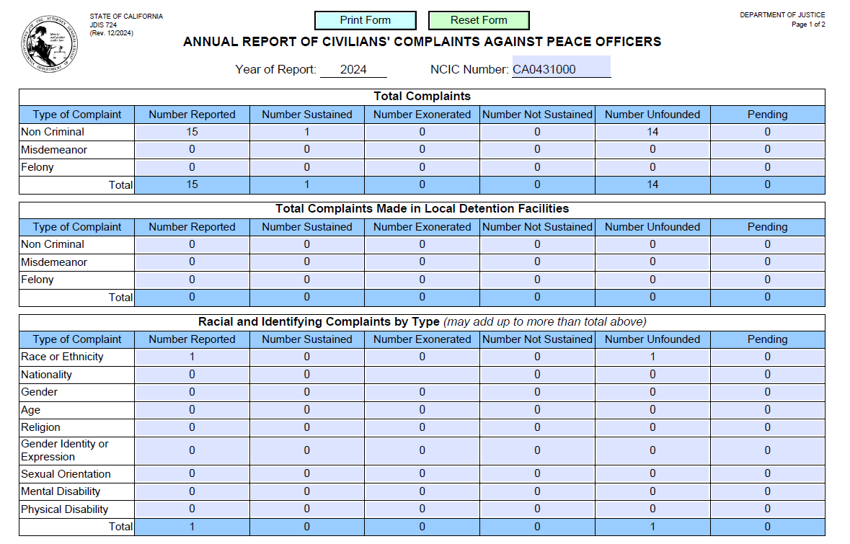
Task: Select the Felony Pending field in Total Complaints
Action: 767,167
